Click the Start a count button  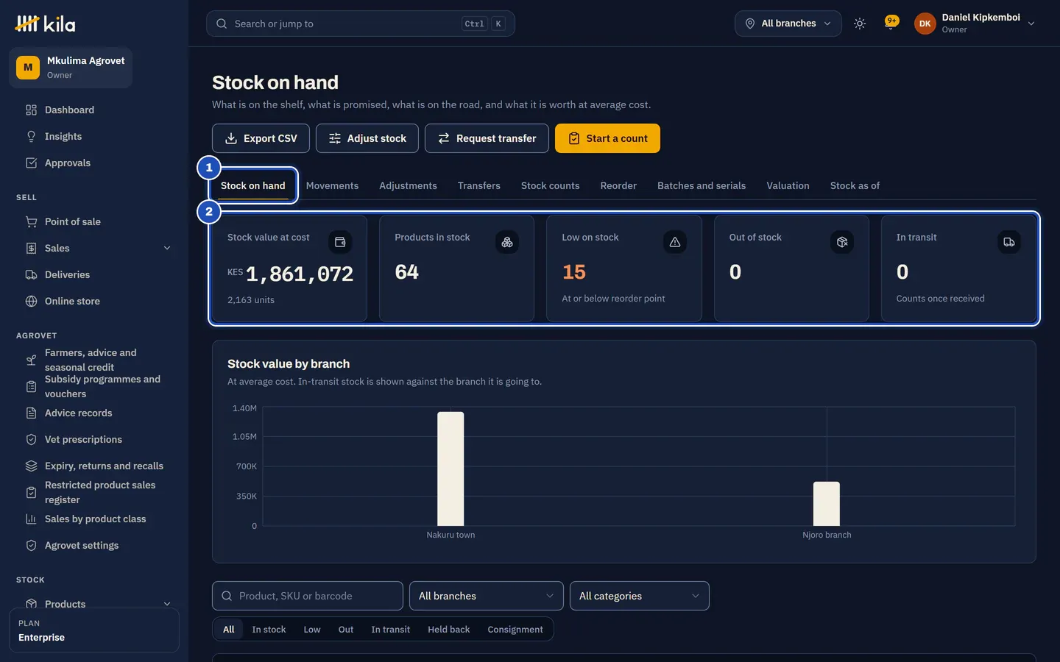coord(607,138)
